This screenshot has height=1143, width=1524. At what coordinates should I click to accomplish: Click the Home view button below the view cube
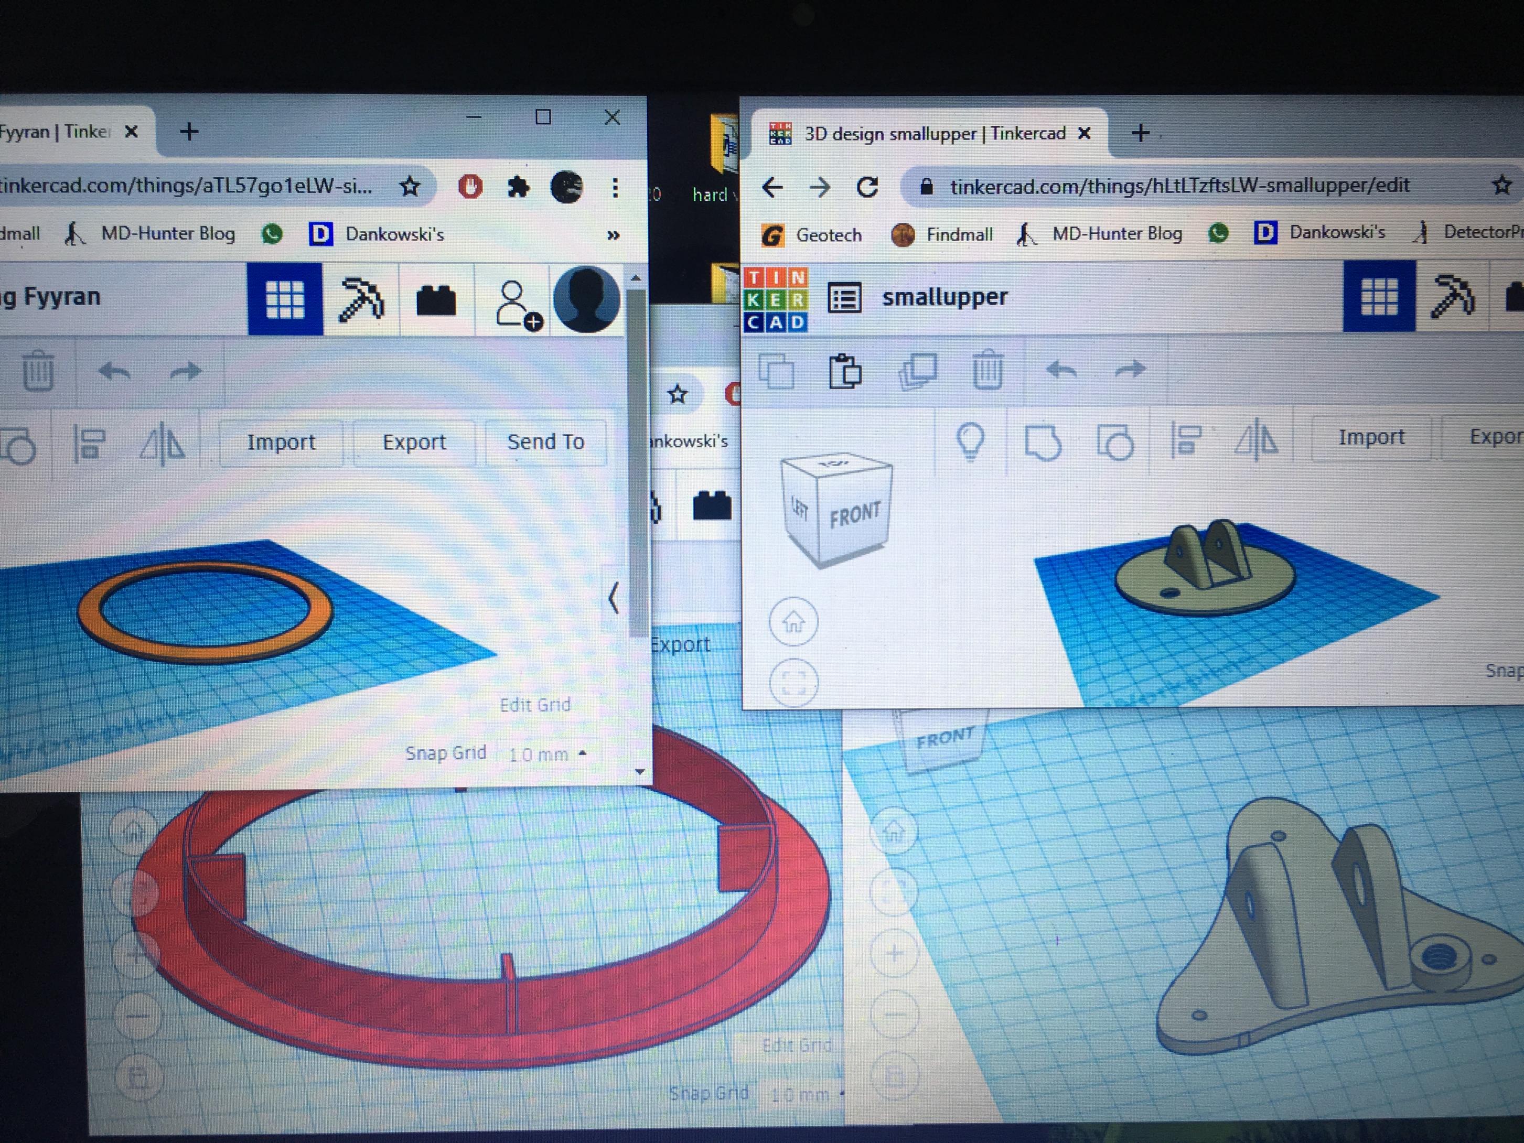pyautogui.click(x=793, y=621)
